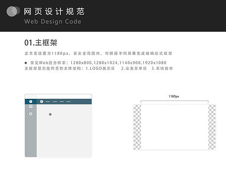The width and height of the screenshot is (226, 169).
Task: Click the resolution list line starting "常见Web段分辨率"
Action: coord(96,63)
